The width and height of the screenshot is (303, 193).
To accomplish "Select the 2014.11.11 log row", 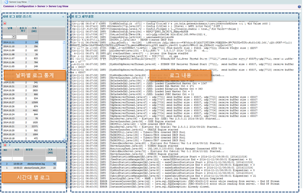I will 21,43.
